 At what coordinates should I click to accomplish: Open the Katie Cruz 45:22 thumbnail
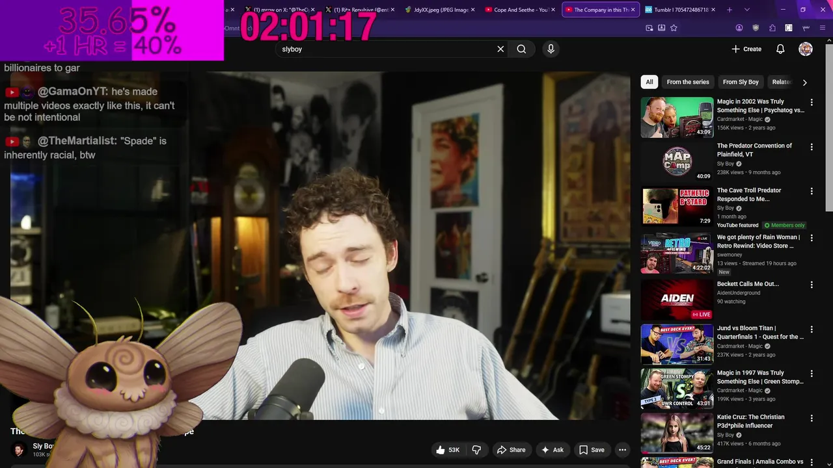coord(677,433)
